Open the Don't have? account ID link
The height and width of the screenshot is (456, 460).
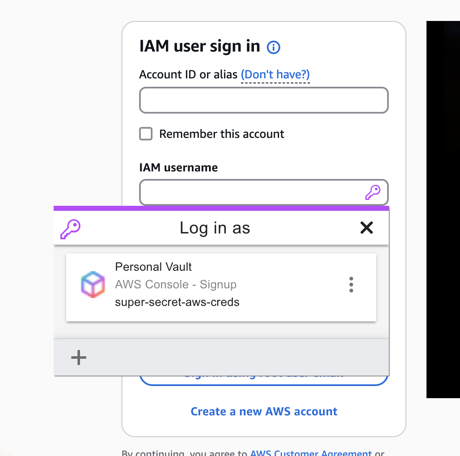pyautogui.click(x=275, y=75)
